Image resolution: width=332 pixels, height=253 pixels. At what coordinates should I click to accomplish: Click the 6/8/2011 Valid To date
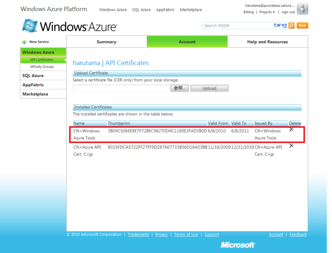240,131
